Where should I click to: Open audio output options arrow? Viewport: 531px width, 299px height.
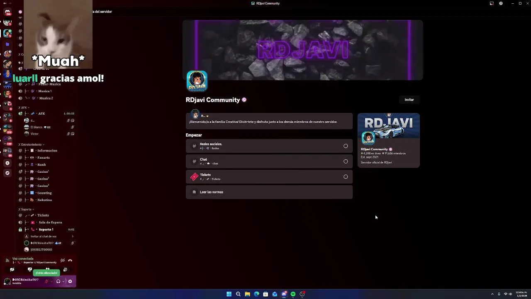click(x=63, y=282)
